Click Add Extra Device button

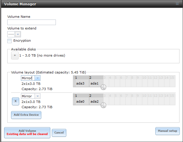pos(26,115)
